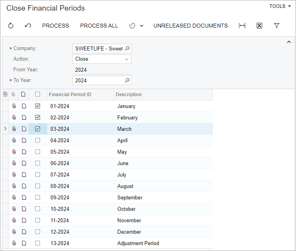Viewport: 296px width, 251px height.
Task: Click the PROCESS button
Action: coord(55,26)
